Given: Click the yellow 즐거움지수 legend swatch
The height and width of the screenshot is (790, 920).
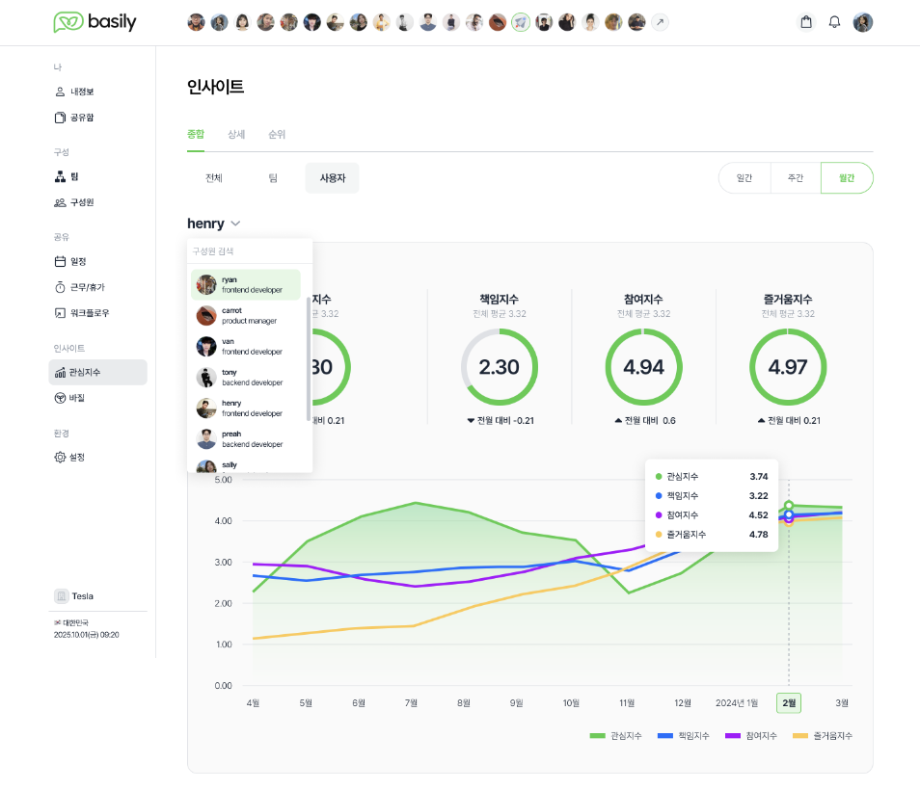Looking at the screenshot, I should point(800,736).
